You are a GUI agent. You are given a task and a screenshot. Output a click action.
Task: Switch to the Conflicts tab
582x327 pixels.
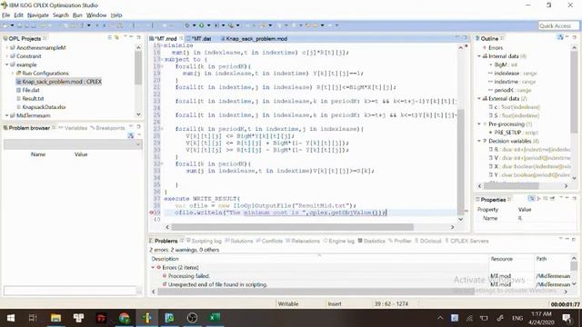(x=269, y=241)
